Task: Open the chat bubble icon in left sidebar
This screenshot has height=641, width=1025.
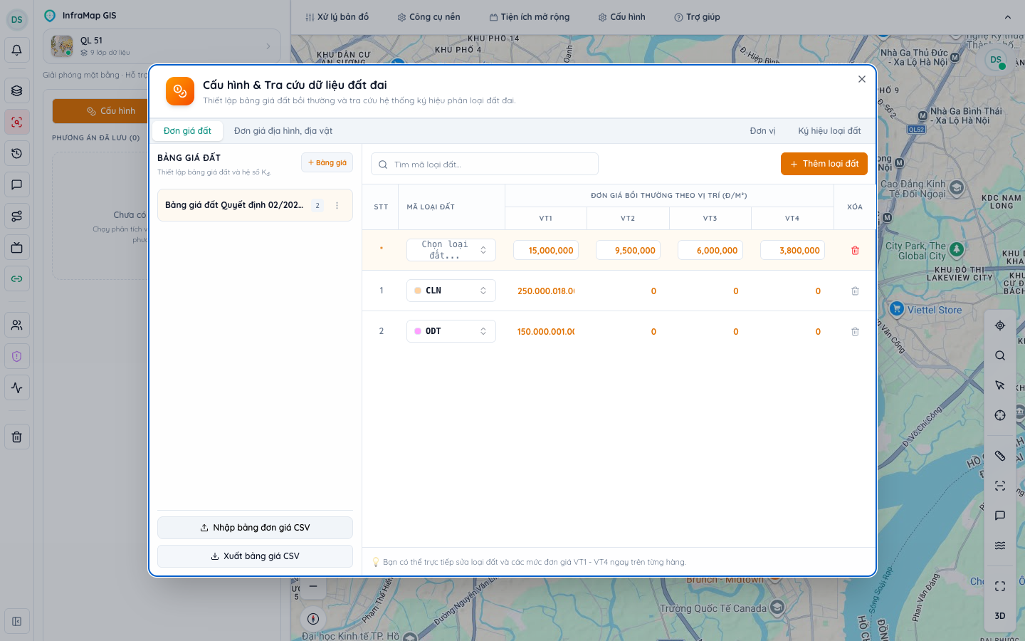Action: [x=17, y=184]
